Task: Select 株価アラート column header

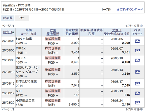Action: [137, 32]
